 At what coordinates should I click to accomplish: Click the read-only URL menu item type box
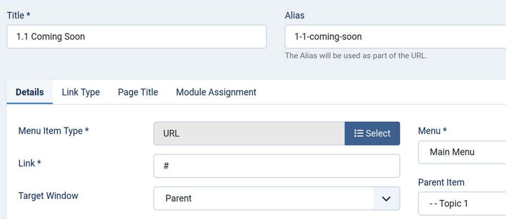pos(249,133)
